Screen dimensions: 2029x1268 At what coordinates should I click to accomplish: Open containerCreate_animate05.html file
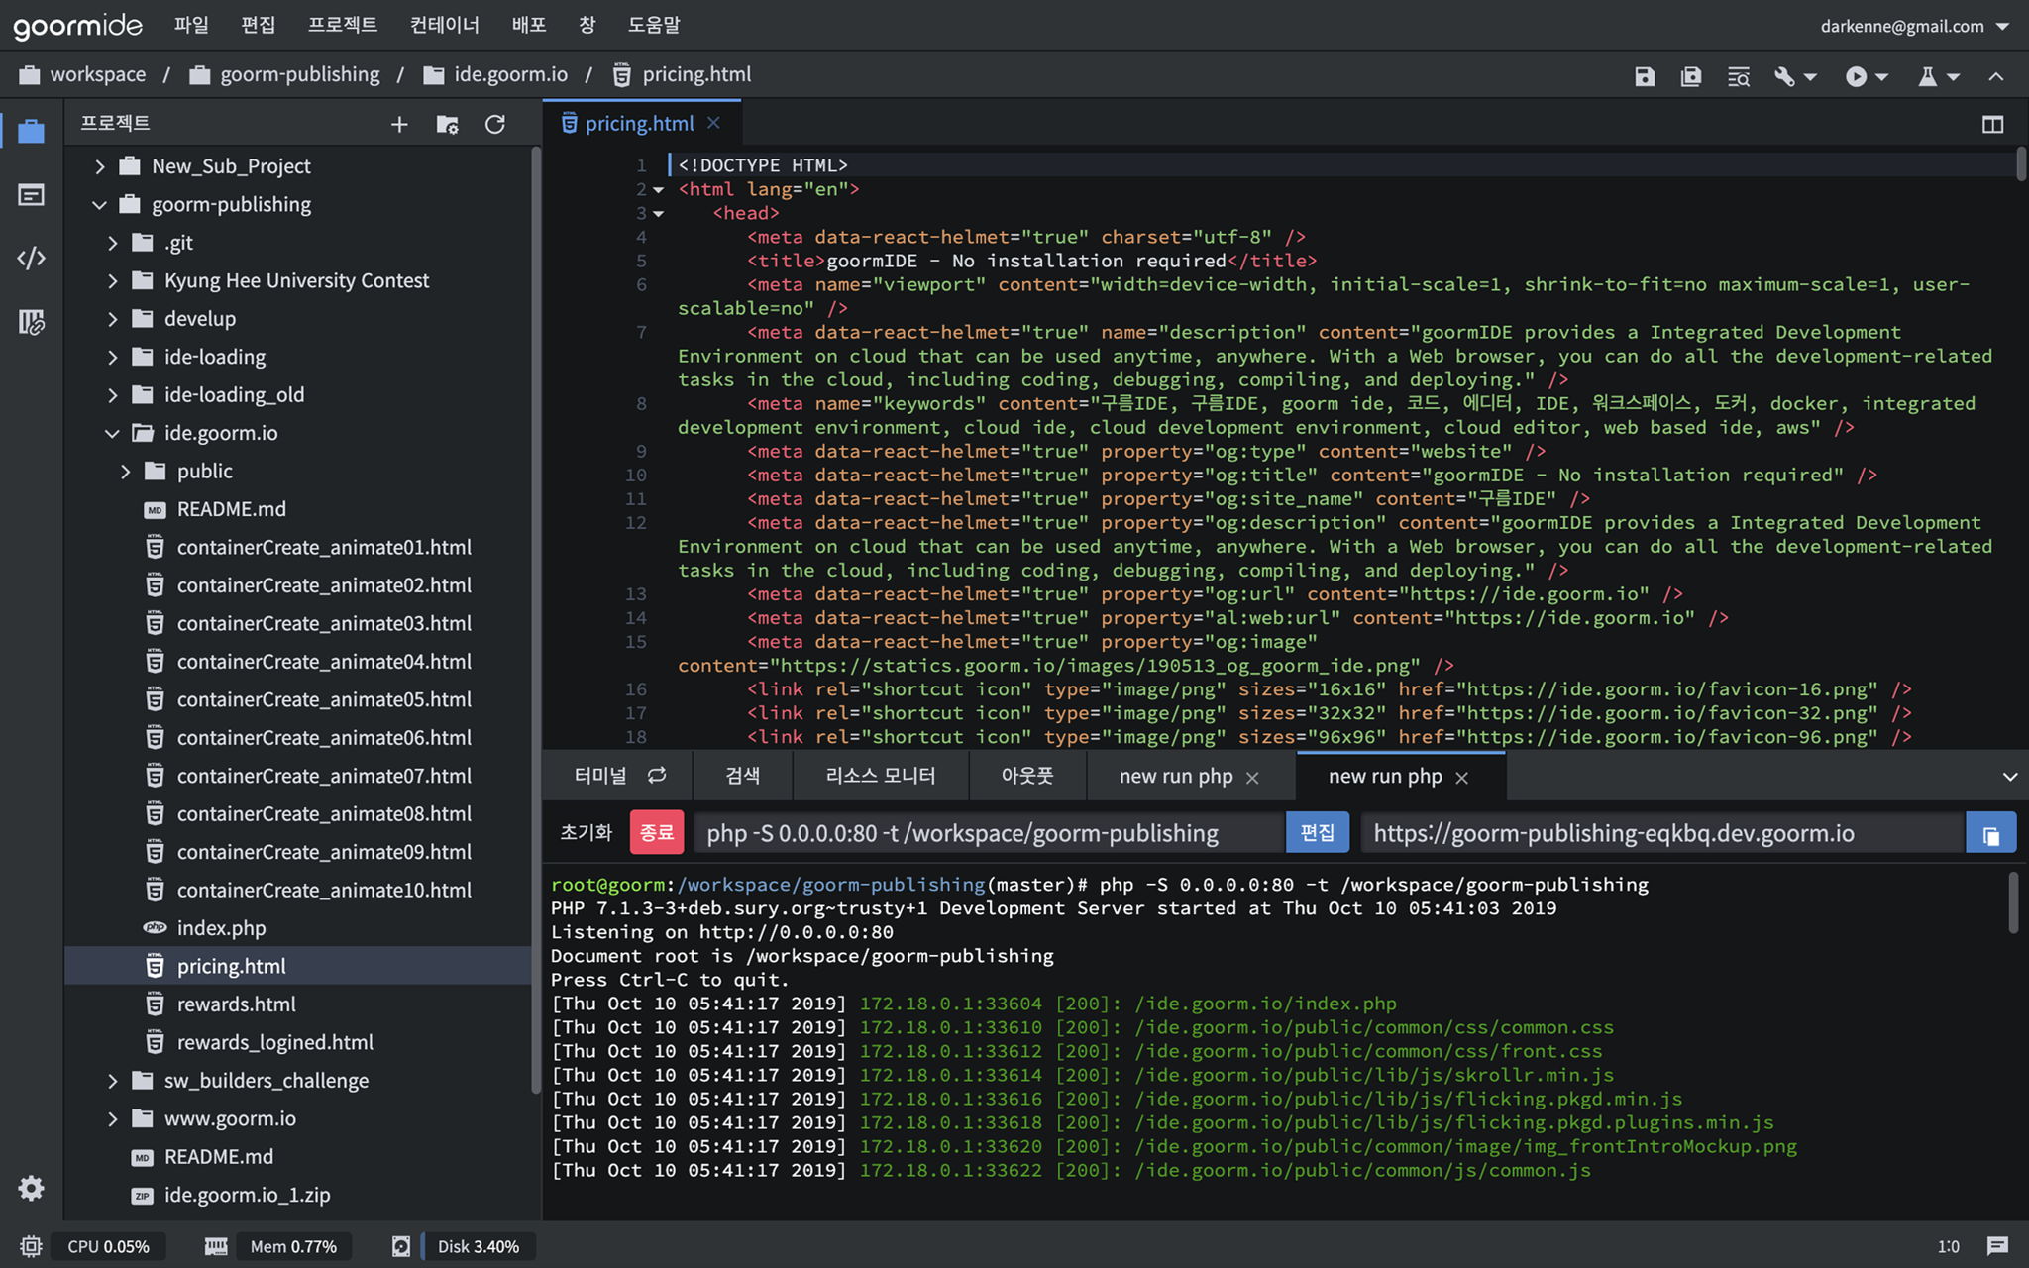[x=324, y=699]
